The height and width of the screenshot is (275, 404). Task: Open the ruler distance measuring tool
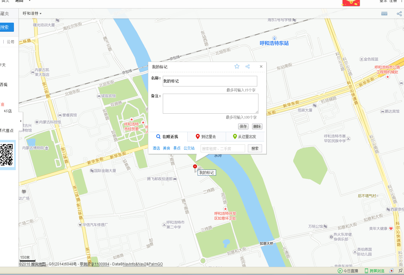pyautogui.click(x=384, y=14)
